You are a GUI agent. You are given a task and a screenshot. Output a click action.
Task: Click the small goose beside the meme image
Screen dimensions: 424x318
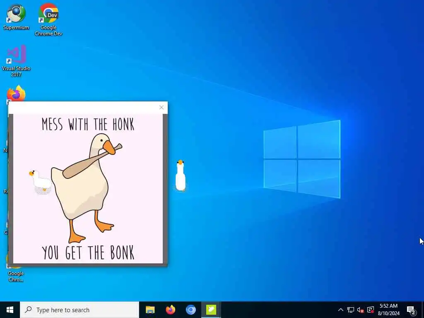click(40, 181)
